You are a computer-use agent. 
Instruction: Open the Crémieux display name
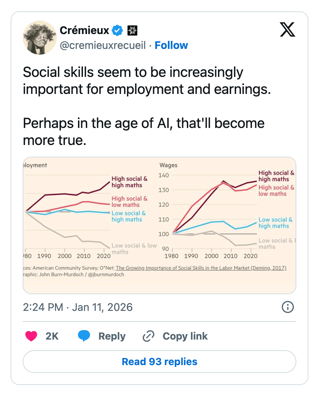point(84,30)
